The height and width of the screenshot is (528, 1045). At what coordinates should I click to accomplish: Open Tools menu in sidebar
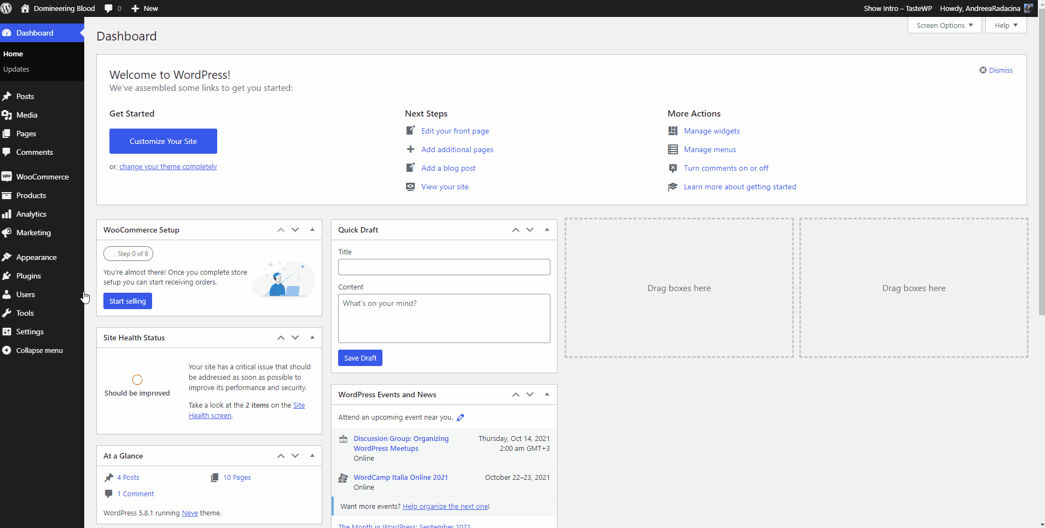pyautogui.click(x=42, y=313)
